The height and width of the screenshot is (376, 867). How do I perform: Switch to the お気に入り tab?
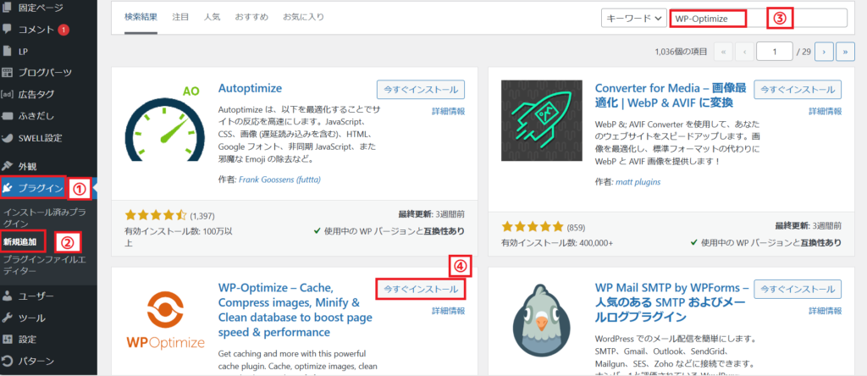(x=304, y=17)
